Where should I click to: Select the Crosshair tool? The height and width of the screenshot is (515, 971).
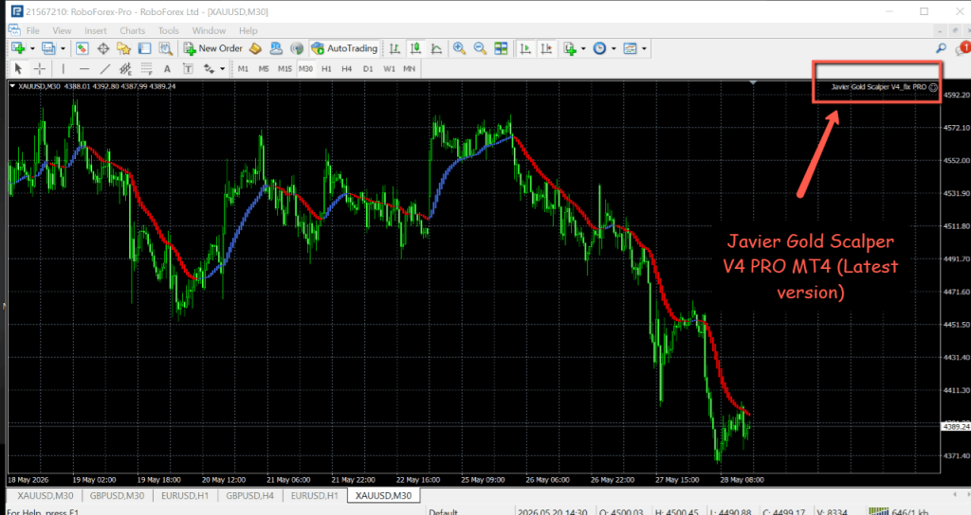click(40, 68)
